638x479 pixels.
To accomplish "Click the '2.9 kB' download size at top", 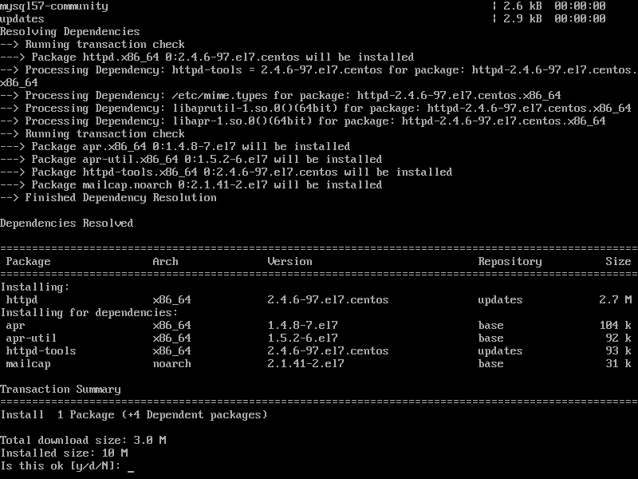I will (522, 18).
